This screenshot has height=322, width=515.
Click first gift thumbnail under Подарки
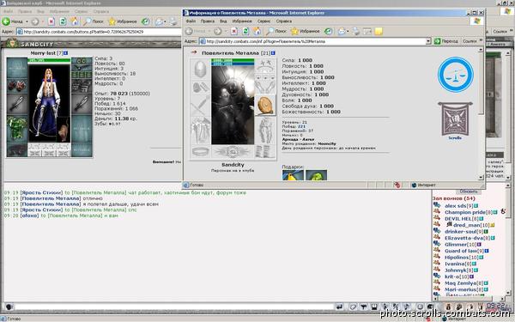[293, 175]
